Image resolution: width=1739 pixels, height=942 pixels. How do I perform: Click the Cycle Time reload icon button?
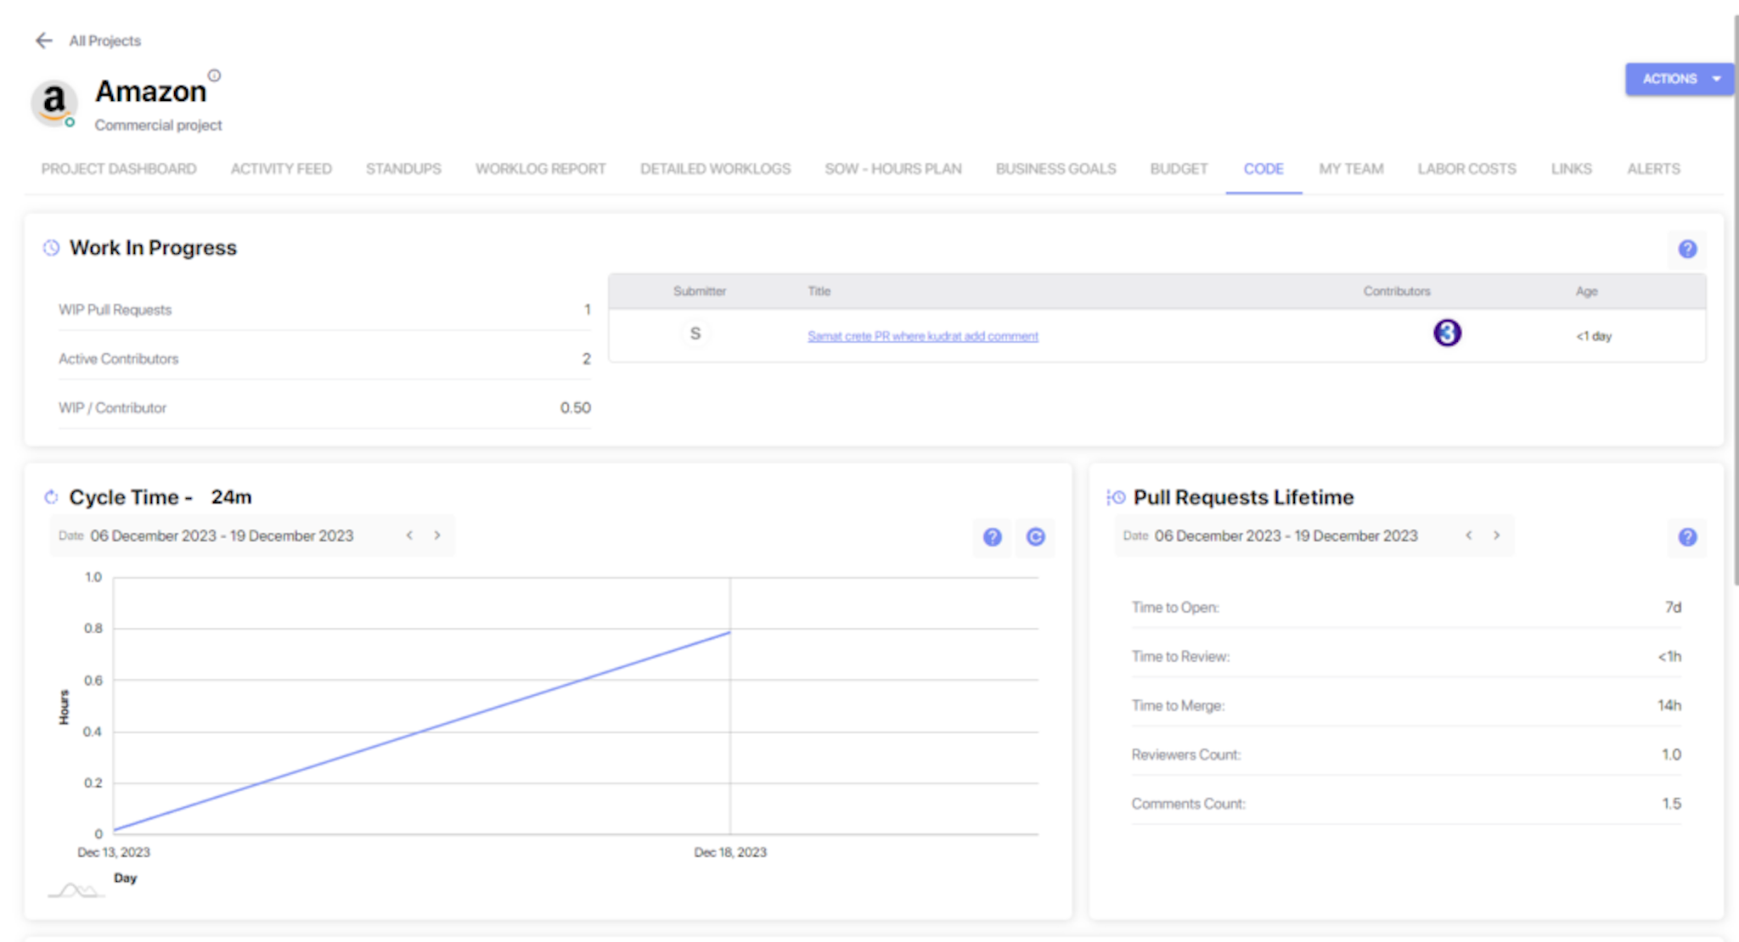click(x=1035, y=536)
